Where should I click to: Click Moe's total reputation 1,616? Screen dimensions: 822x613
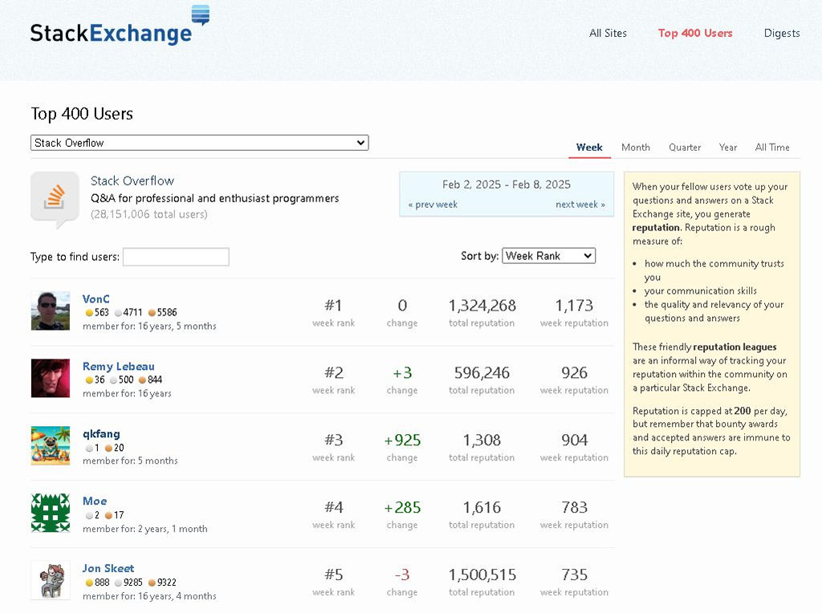tap(482, 508)
